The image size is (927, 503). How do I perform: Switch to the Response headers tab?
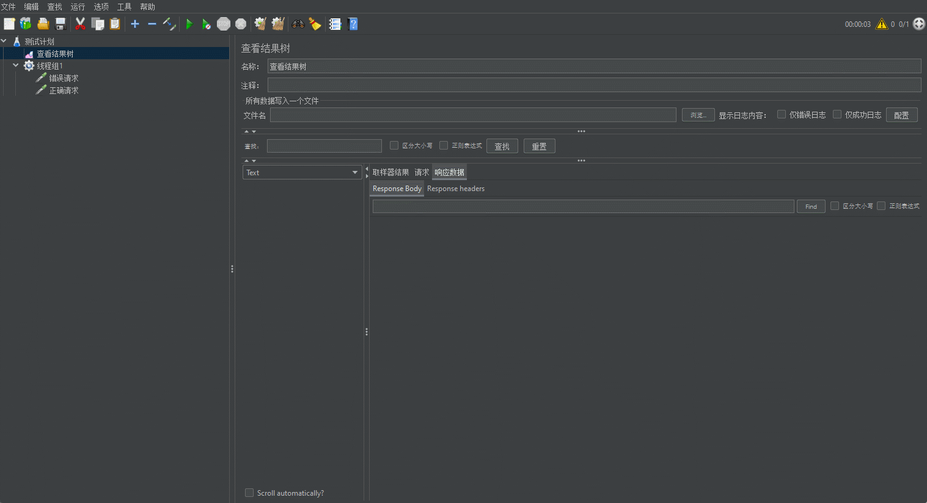456,189
